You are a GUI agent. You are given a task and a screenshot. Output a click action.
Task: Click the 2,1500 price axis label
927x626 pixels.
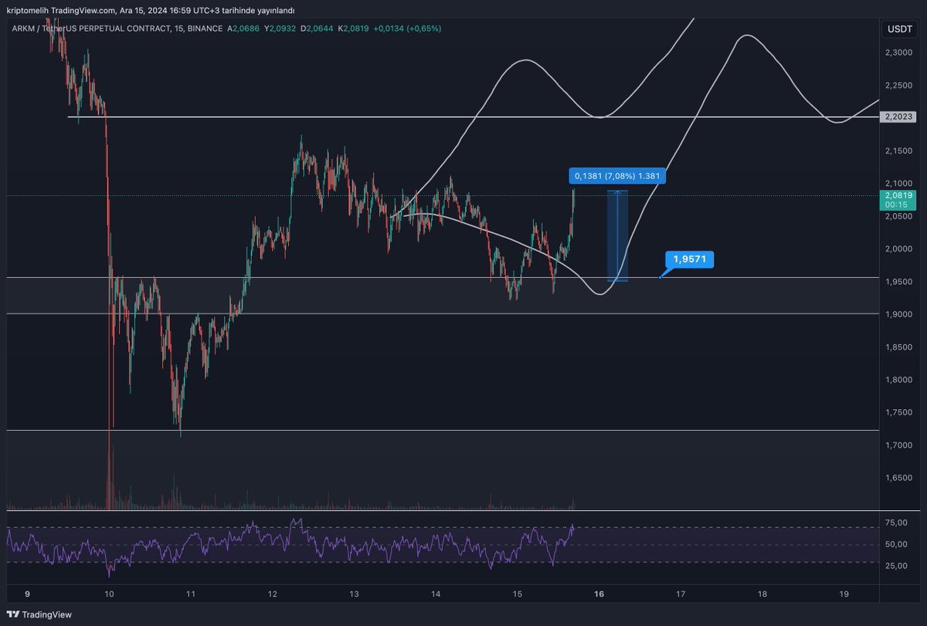coord(899,151)
